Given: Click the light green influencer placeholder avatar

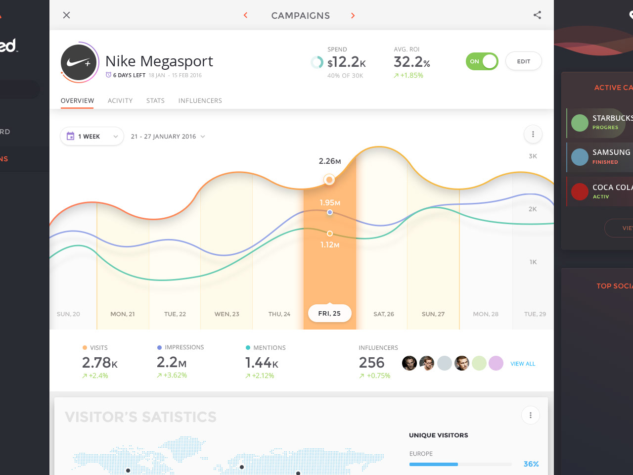Looking at the screenshot, I should tap(479, 363).
